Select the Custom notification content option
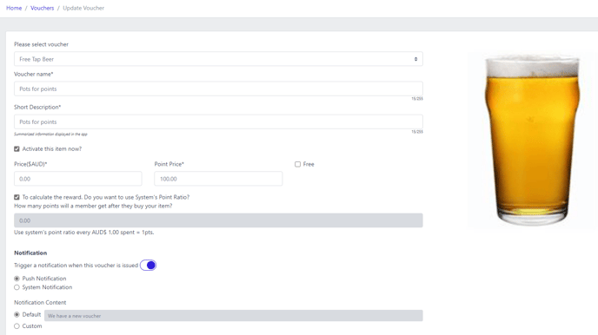The height and width of the screenshot is (335, 598). pos(17,326)
